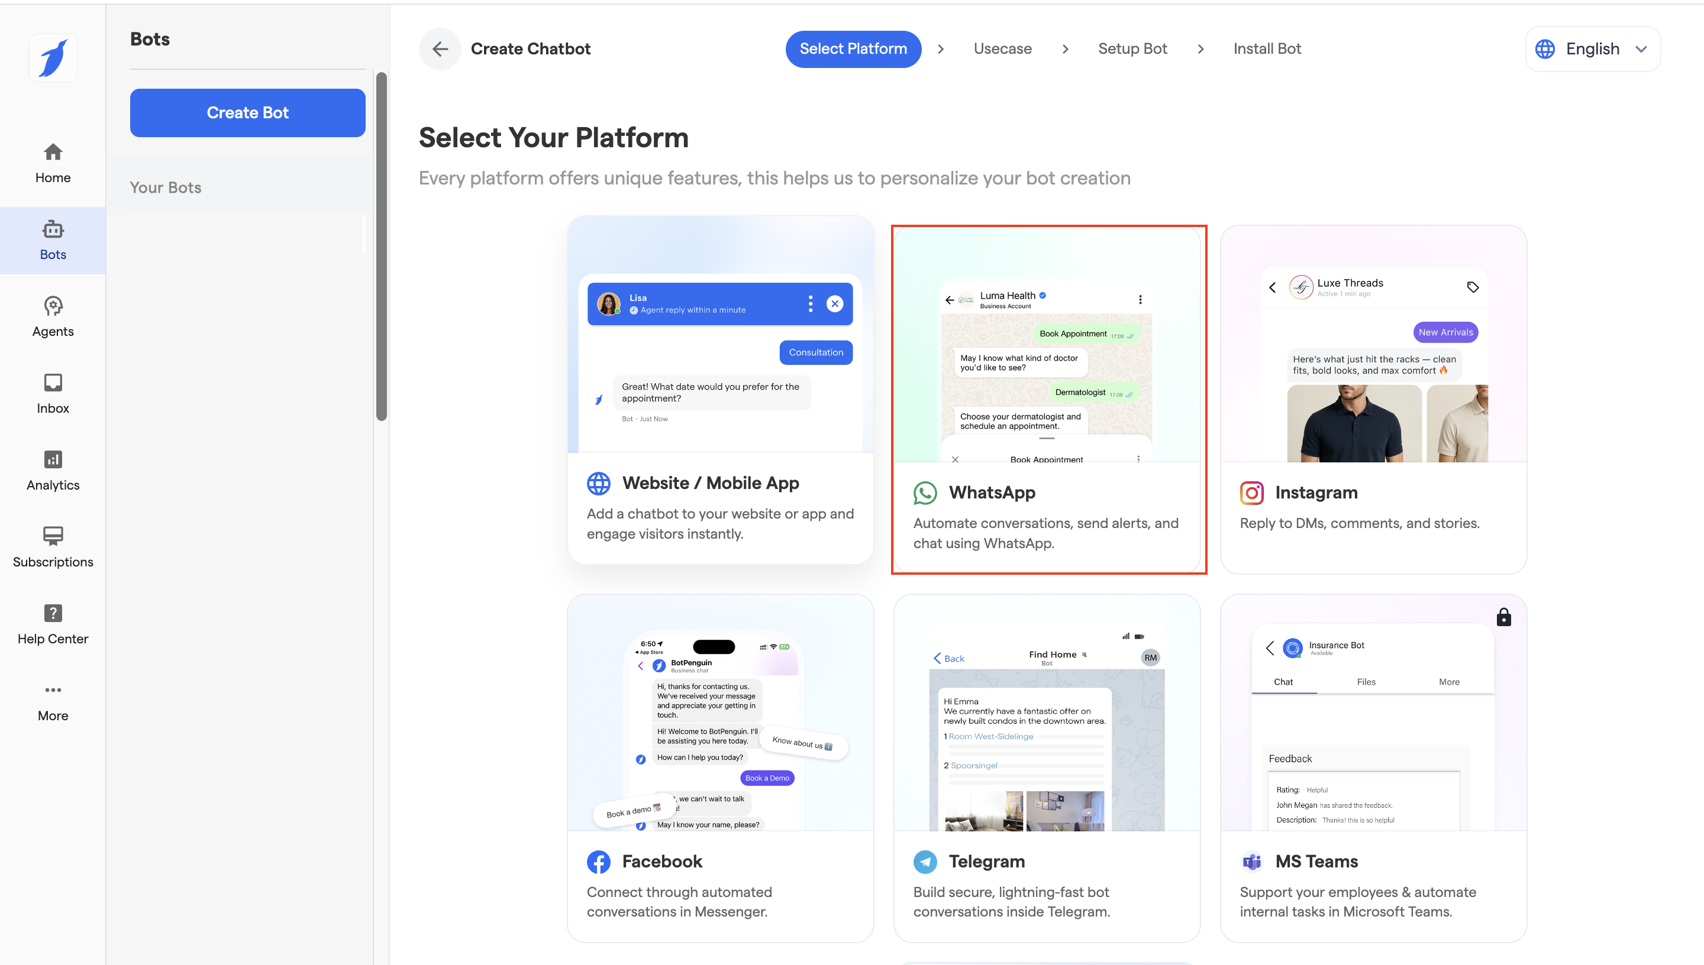
Task: Choose the Instagram platform card
Action: [1373, 400]
